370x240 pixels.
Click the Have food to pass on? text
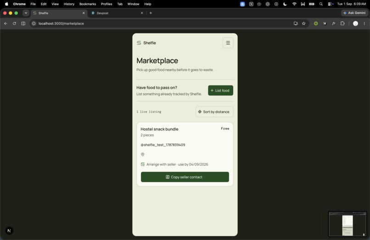pos(157,88)
